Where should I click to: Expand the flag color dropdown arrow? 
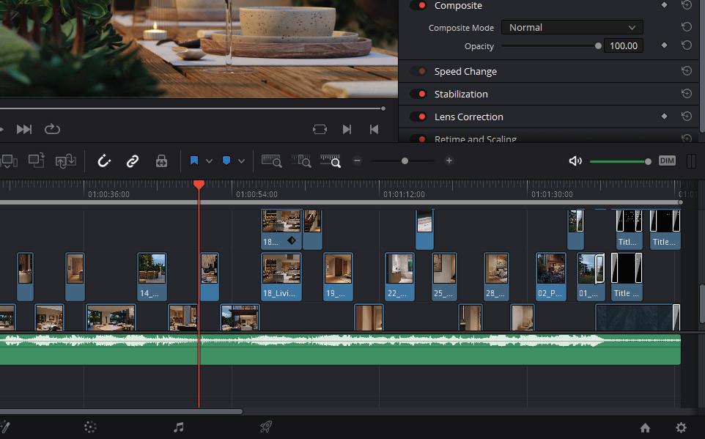209,161
